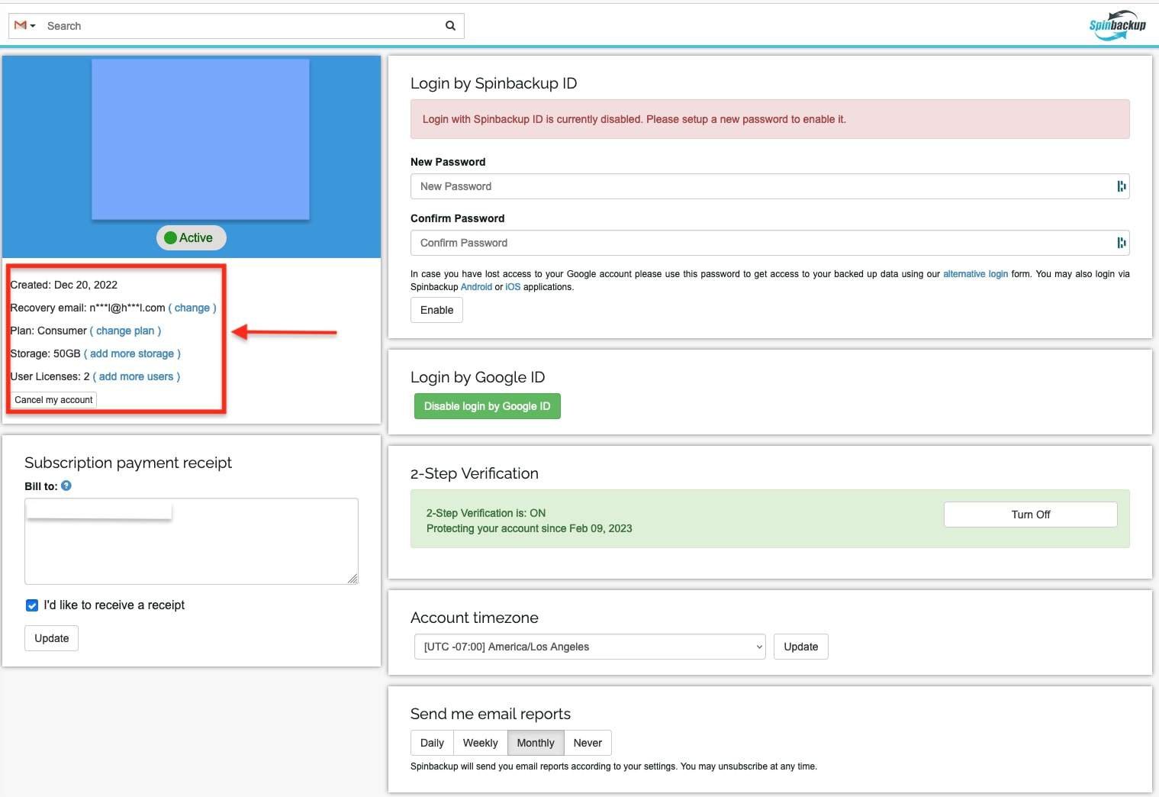Select Weekly email reports
Viewport: 1159px width, 797px height.
point(480,743)
